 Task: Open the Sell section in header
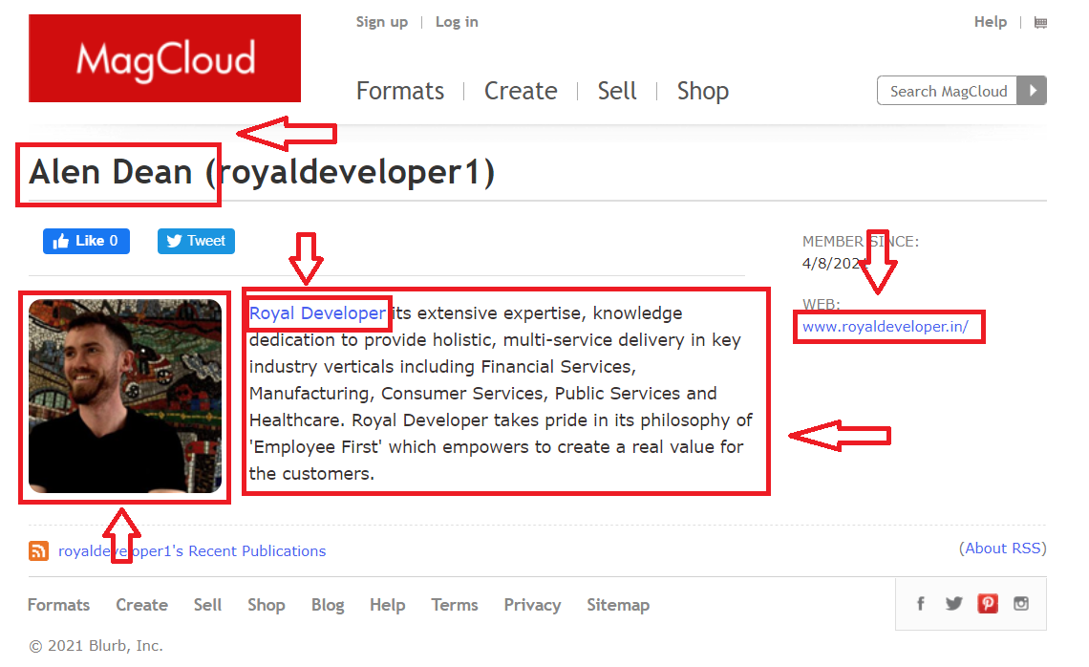click(x=617, y=91)
